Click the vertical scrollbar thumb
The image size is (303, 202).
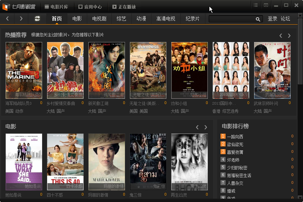[300, 51]
